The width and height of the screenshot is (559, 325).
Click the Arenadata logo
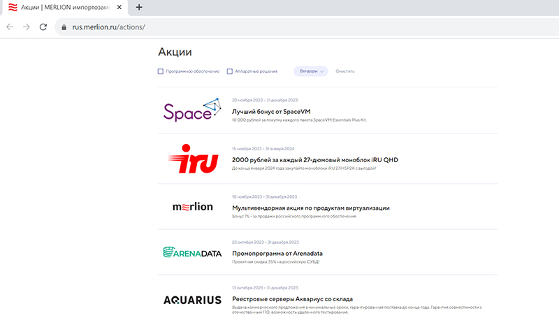(x=192, y=252)
